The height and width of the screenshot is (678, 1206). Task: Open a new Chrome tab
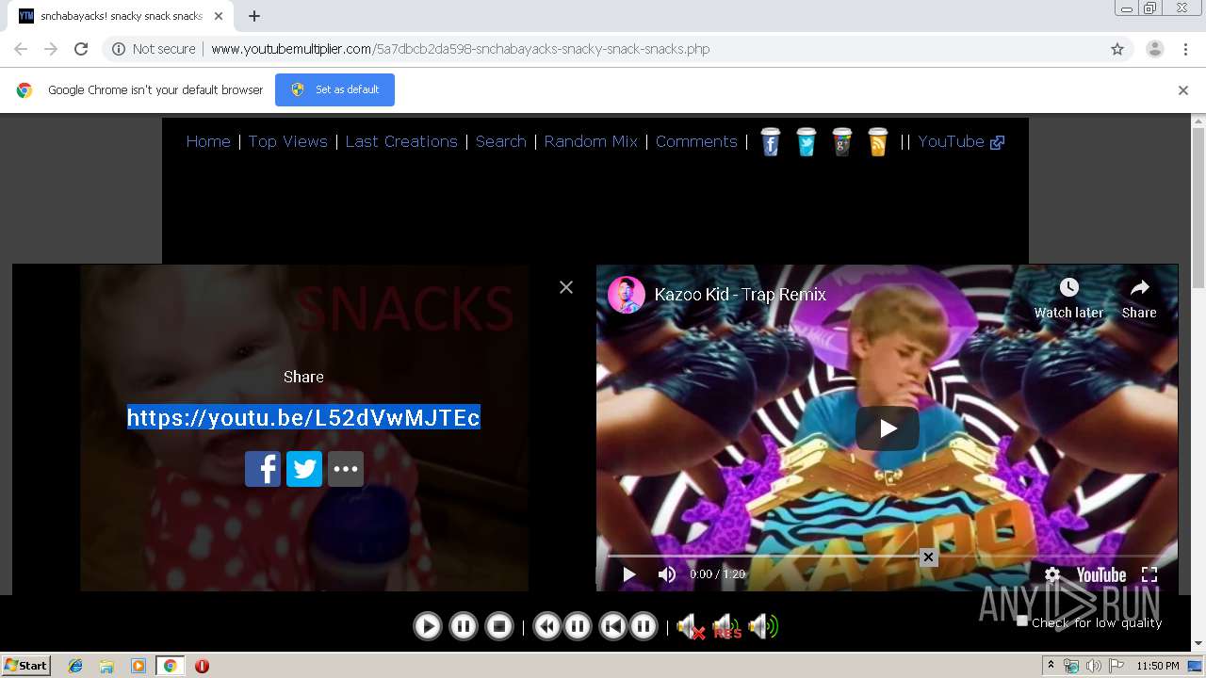coord(254,16)
